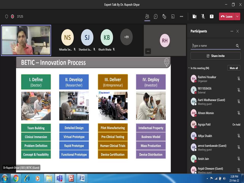The image size is (244, 183).
Task: Open the ellipsis menu on the RH video tile
Action: click(148, 51)
